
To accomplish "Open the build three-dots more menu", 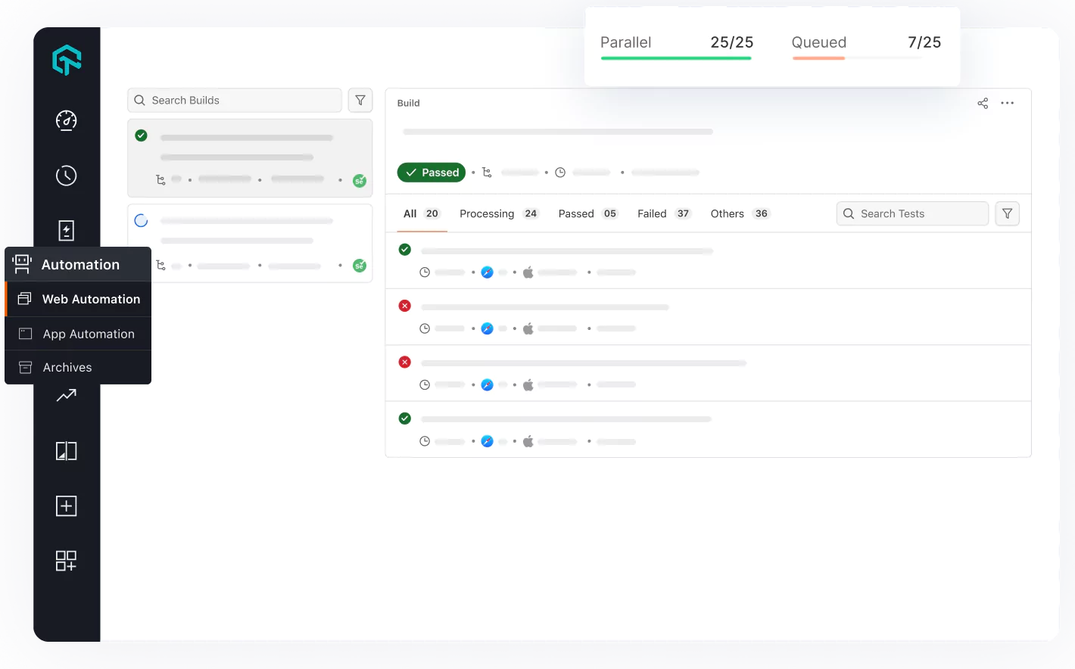I will click(1007, 103).
